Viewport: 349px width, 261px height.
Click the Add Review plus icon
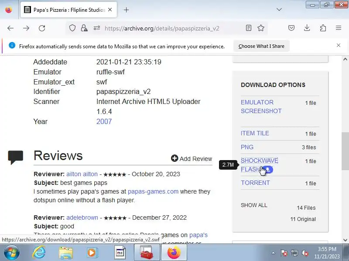point(174,158)
